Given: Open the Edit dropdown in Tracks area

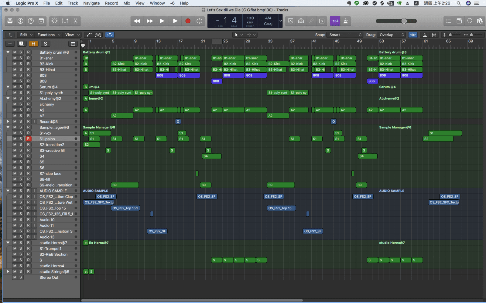Looking at the screenshot, I should coord(26,35).
